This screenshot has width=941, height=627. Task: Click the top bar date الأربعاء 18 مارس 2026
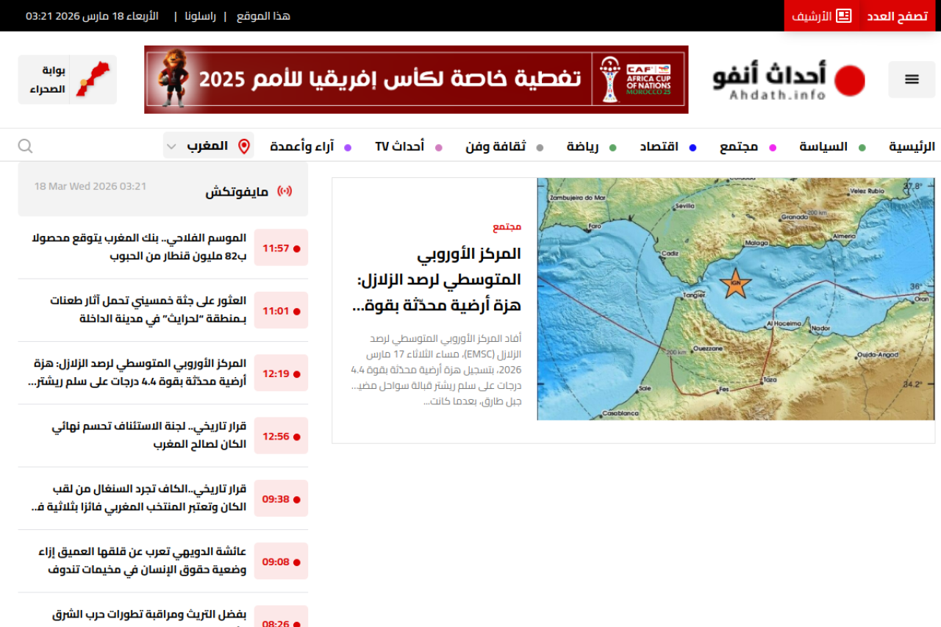click(92, 15)
